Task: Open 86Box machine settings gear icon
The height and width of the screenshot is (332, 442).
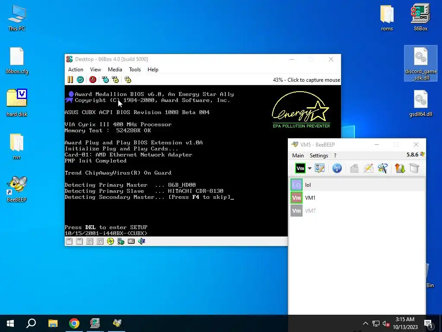Action: point(128,80)
